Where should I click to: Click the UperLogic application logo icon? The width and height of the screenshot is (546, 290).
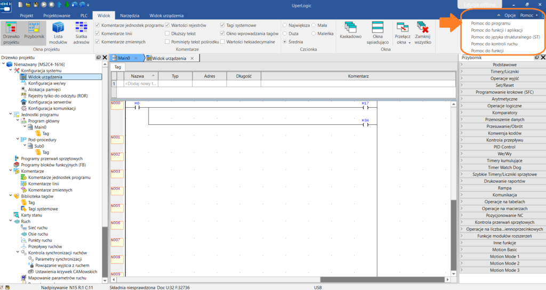click(x=6, y=6)
